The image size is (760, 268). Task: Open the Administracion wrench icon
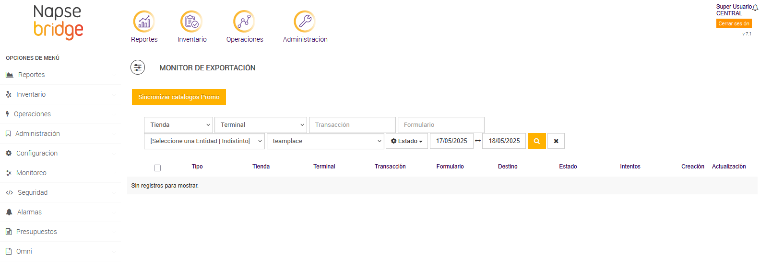coord(305,22)
